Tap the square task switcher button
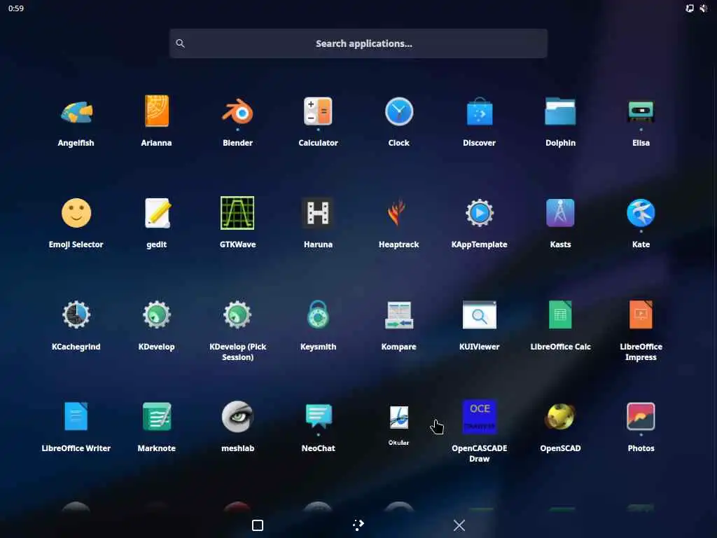This screenshot has height=538, width=717. [x=258, y=525]
